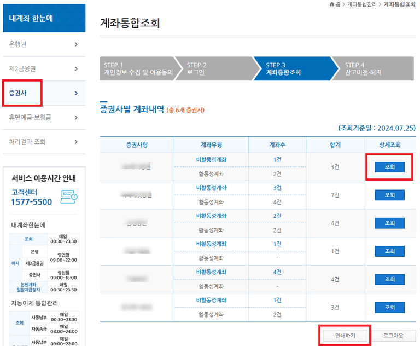Click the 내계좌 한눈에 sidebar header
The height and width of the screenshot is (346, 420).
tap(44, 18)
